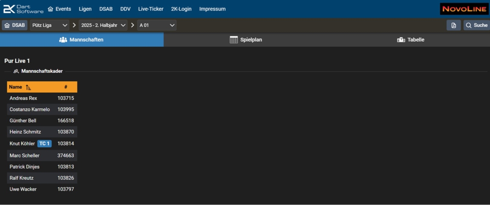Screen dimensions: 490x205
Task: Open the Ligen menu item
Action: click(x=85, y=9)
